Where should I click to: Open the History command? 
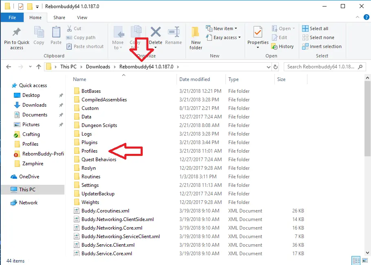283,46
